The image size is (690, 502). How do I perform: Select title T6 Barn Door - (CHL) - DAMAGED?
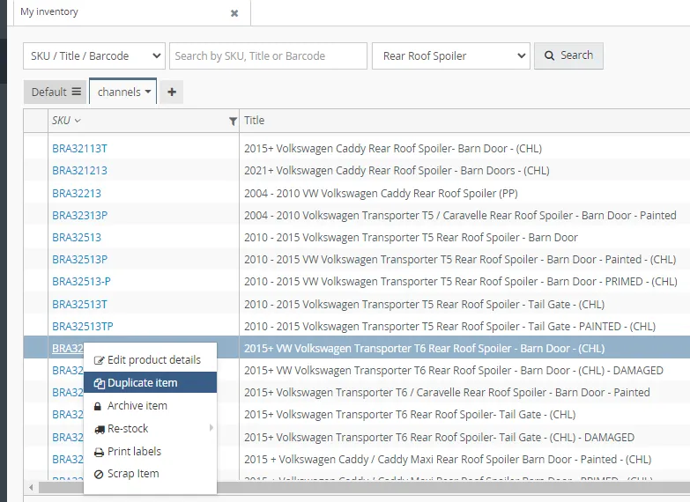tap(453, 371)
